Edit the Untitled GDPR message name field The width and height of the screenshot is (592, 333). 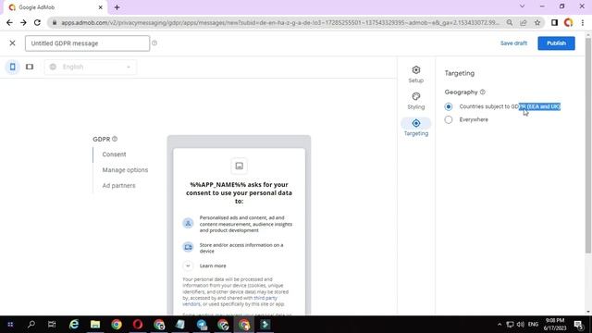pyautogui.click(x=87, y=43)
